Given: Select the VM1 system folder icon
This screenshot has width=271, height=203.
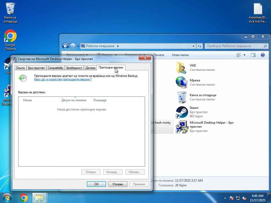Looking at the screenshot, I should 182,67.
